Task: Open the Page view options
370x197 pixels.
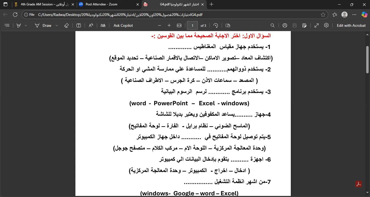Action: (228, 25)
